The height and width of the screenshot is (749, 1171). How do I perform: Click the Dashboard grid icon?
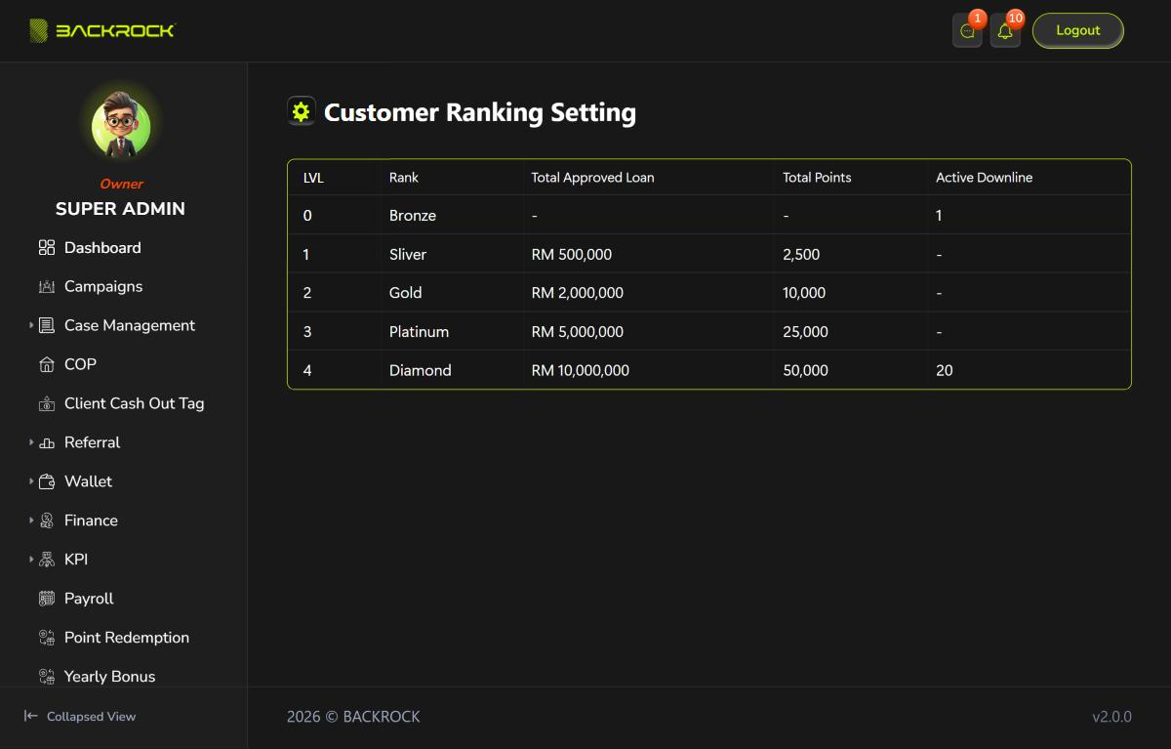pyautogui.click(x=47, y=248)
